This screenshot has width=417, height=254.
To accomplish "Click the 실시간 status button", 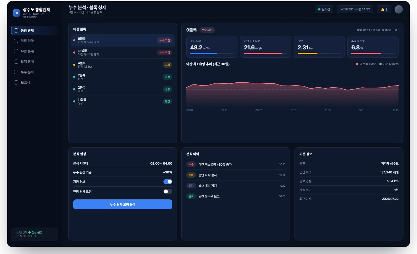I will [324, 9].
